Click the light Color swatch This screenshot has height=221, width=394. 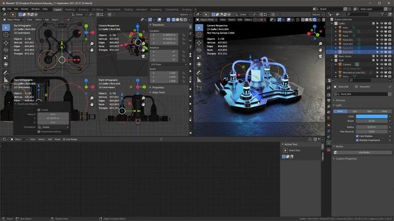coord(372,116)
